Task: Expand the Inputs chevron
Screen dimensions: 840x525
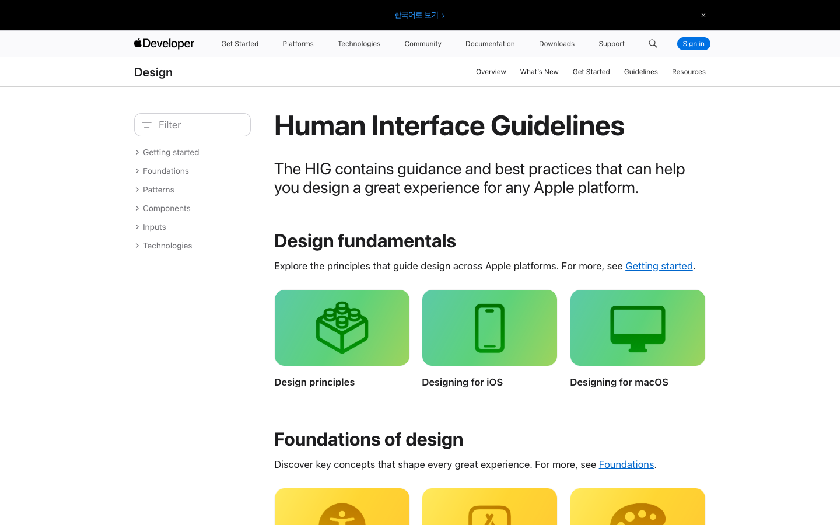Action: (x=137, y=227)
